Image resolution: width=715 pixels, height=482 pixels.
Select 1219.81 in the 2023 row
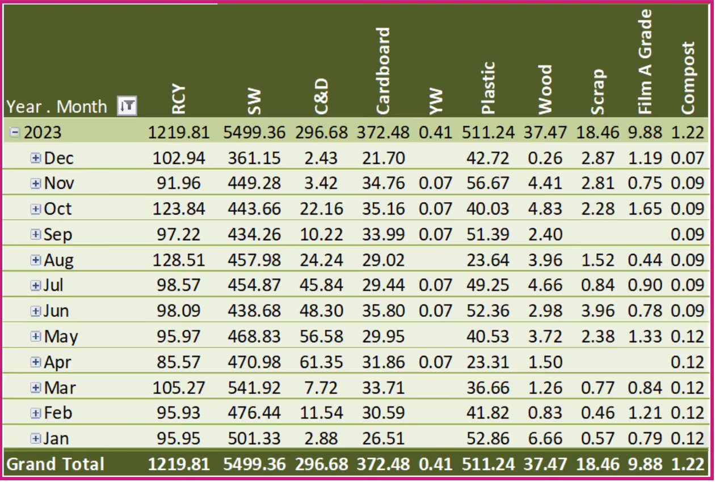179,133
